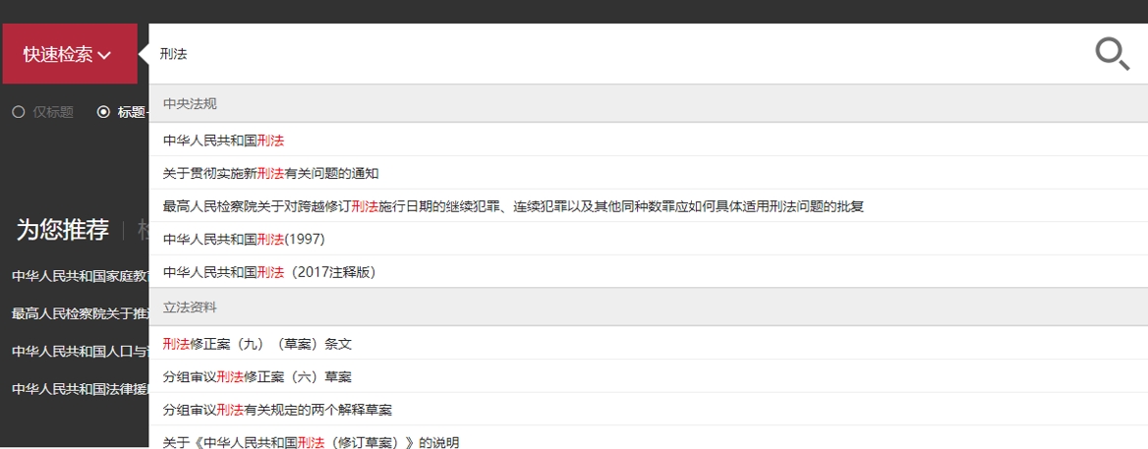1148x449 pixels.
Task: Open the 快速检索 dropdown
Action: point(70,54)
